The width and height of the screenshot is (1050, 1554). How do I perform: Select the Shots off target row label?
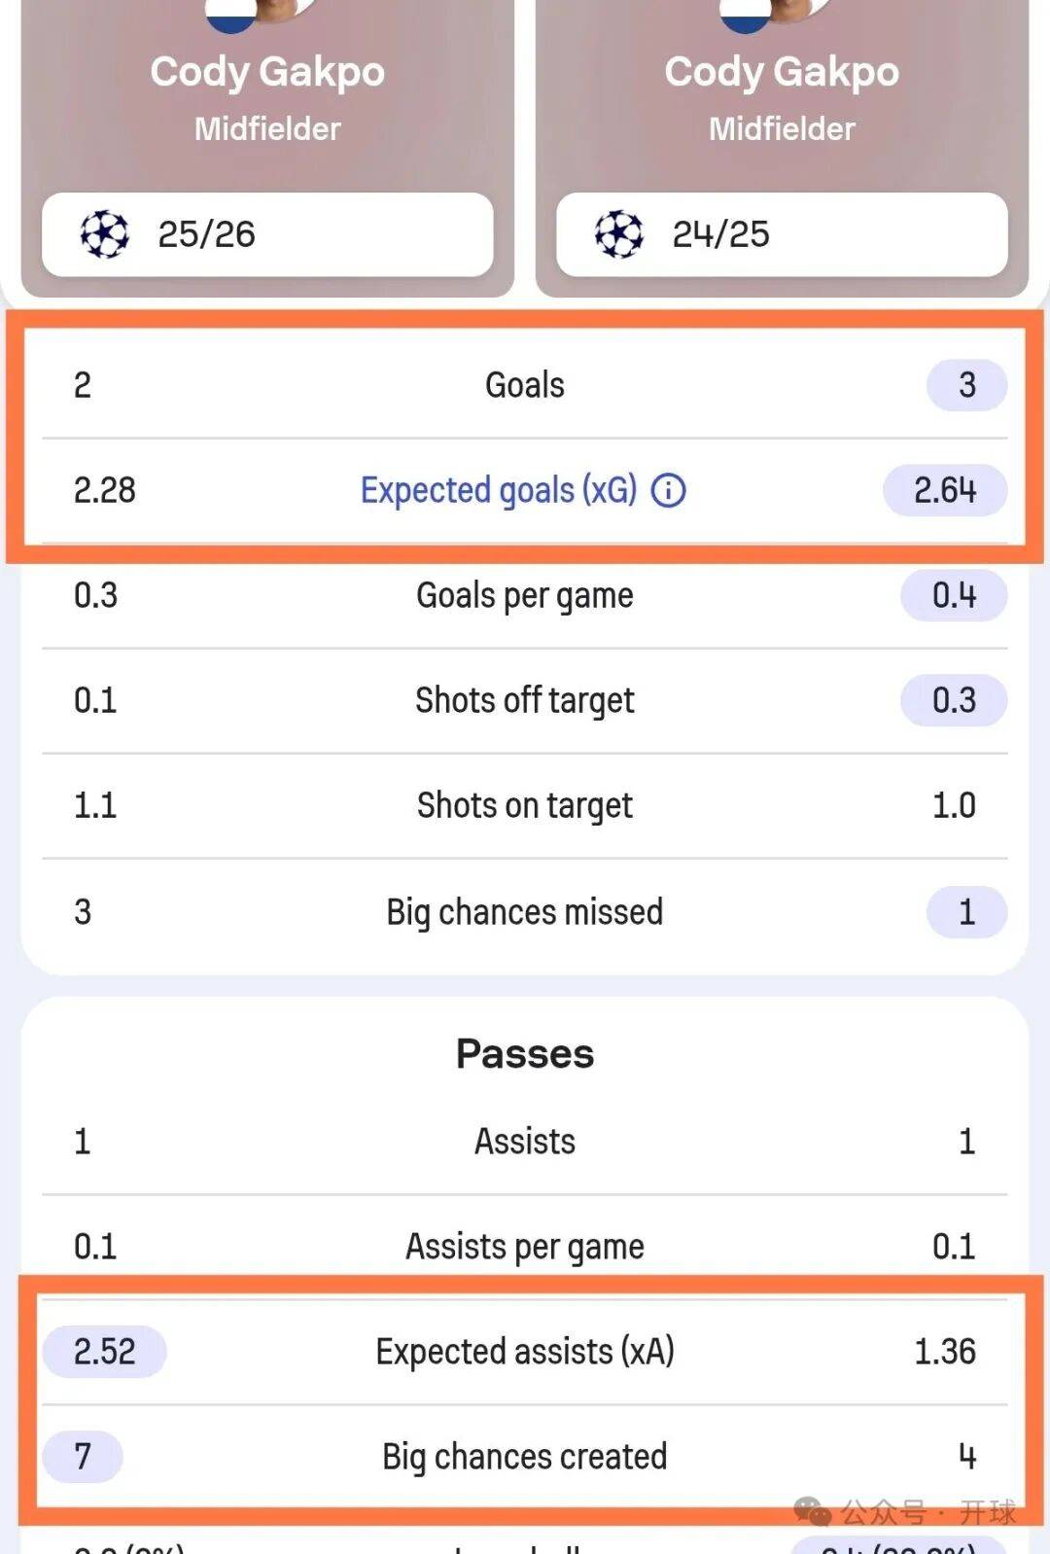525,700
